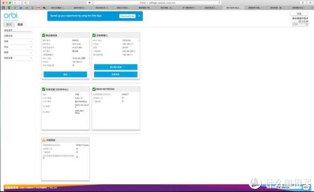The image size is (314, 192).
Task: Click the Safari back arrow
Action: [15, 3]
